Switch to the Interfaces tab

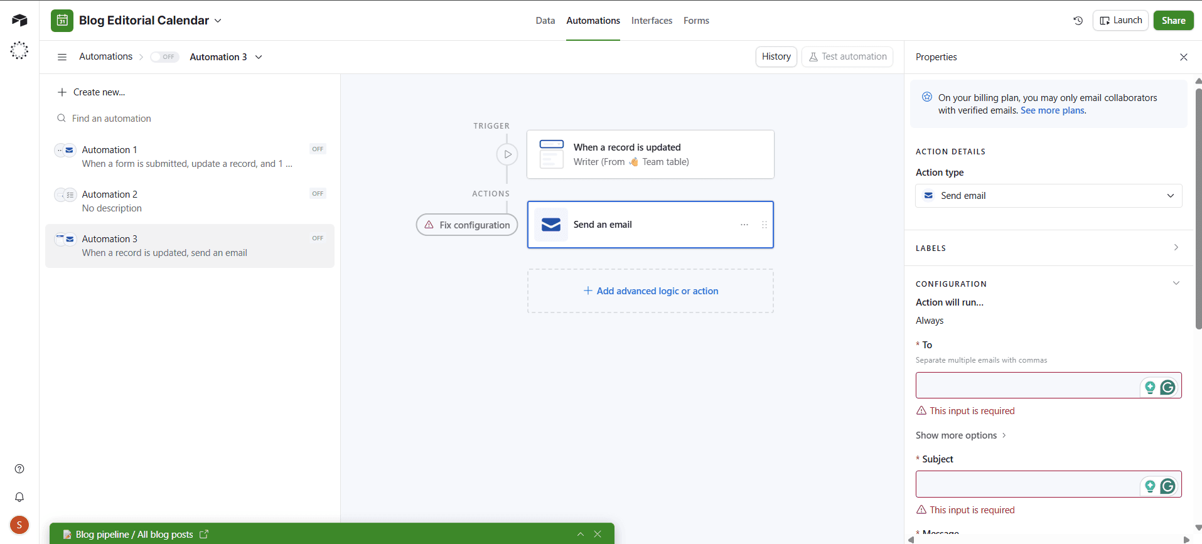(x=652, y=21)
